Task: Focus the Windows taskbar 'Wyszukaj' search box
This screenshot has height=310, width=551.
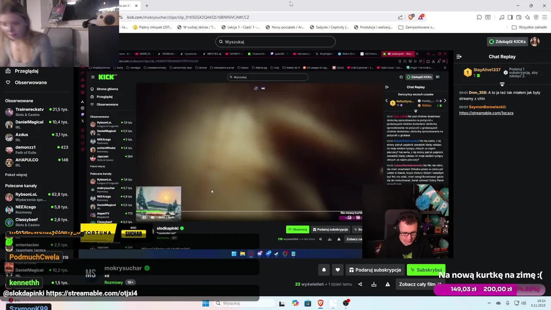Action: click(243, 303)
